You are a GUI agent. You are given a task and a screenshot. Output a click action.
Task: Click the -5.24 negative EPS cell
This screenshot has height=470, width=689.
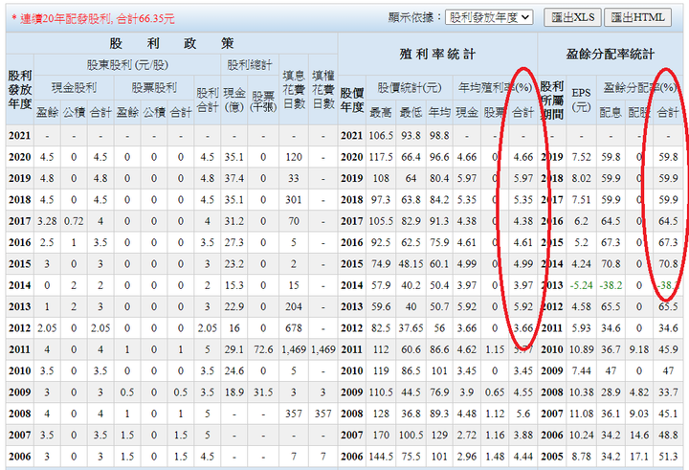tap(581, 285)
